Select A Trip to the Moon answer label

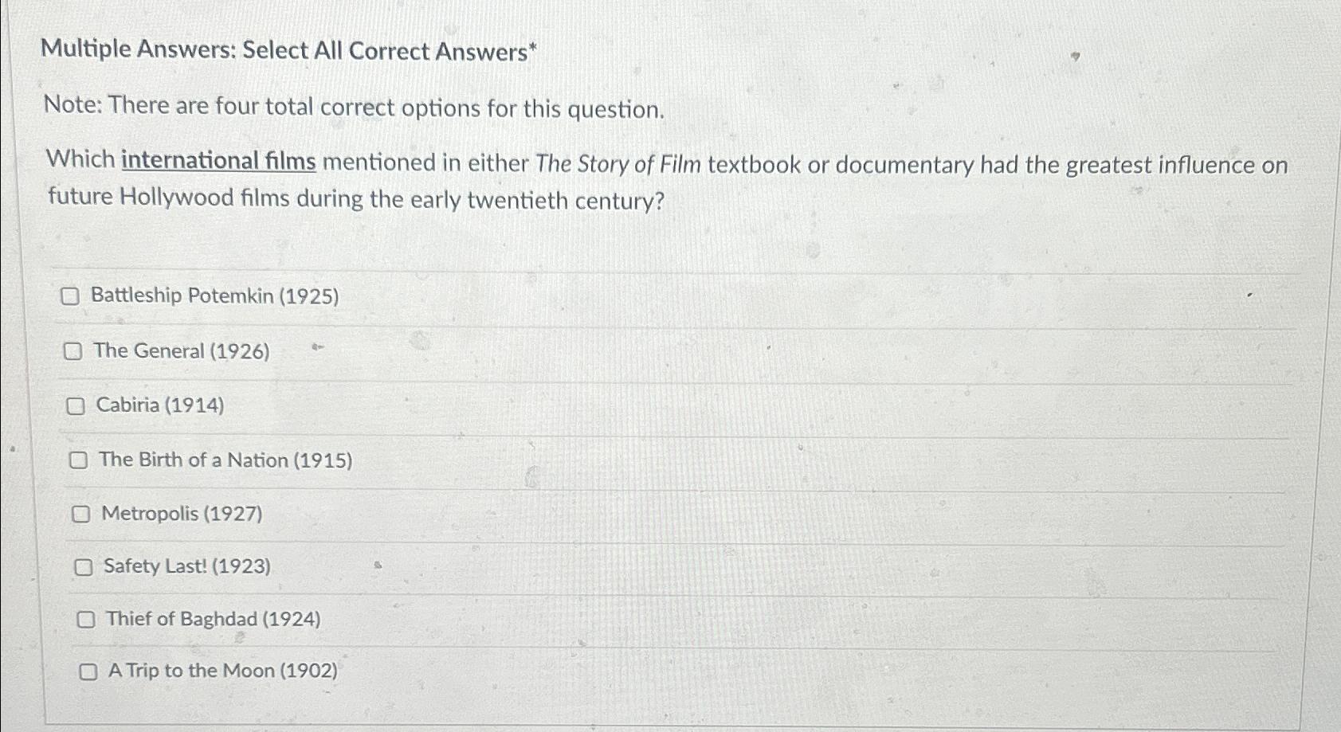tap(222, 672)
